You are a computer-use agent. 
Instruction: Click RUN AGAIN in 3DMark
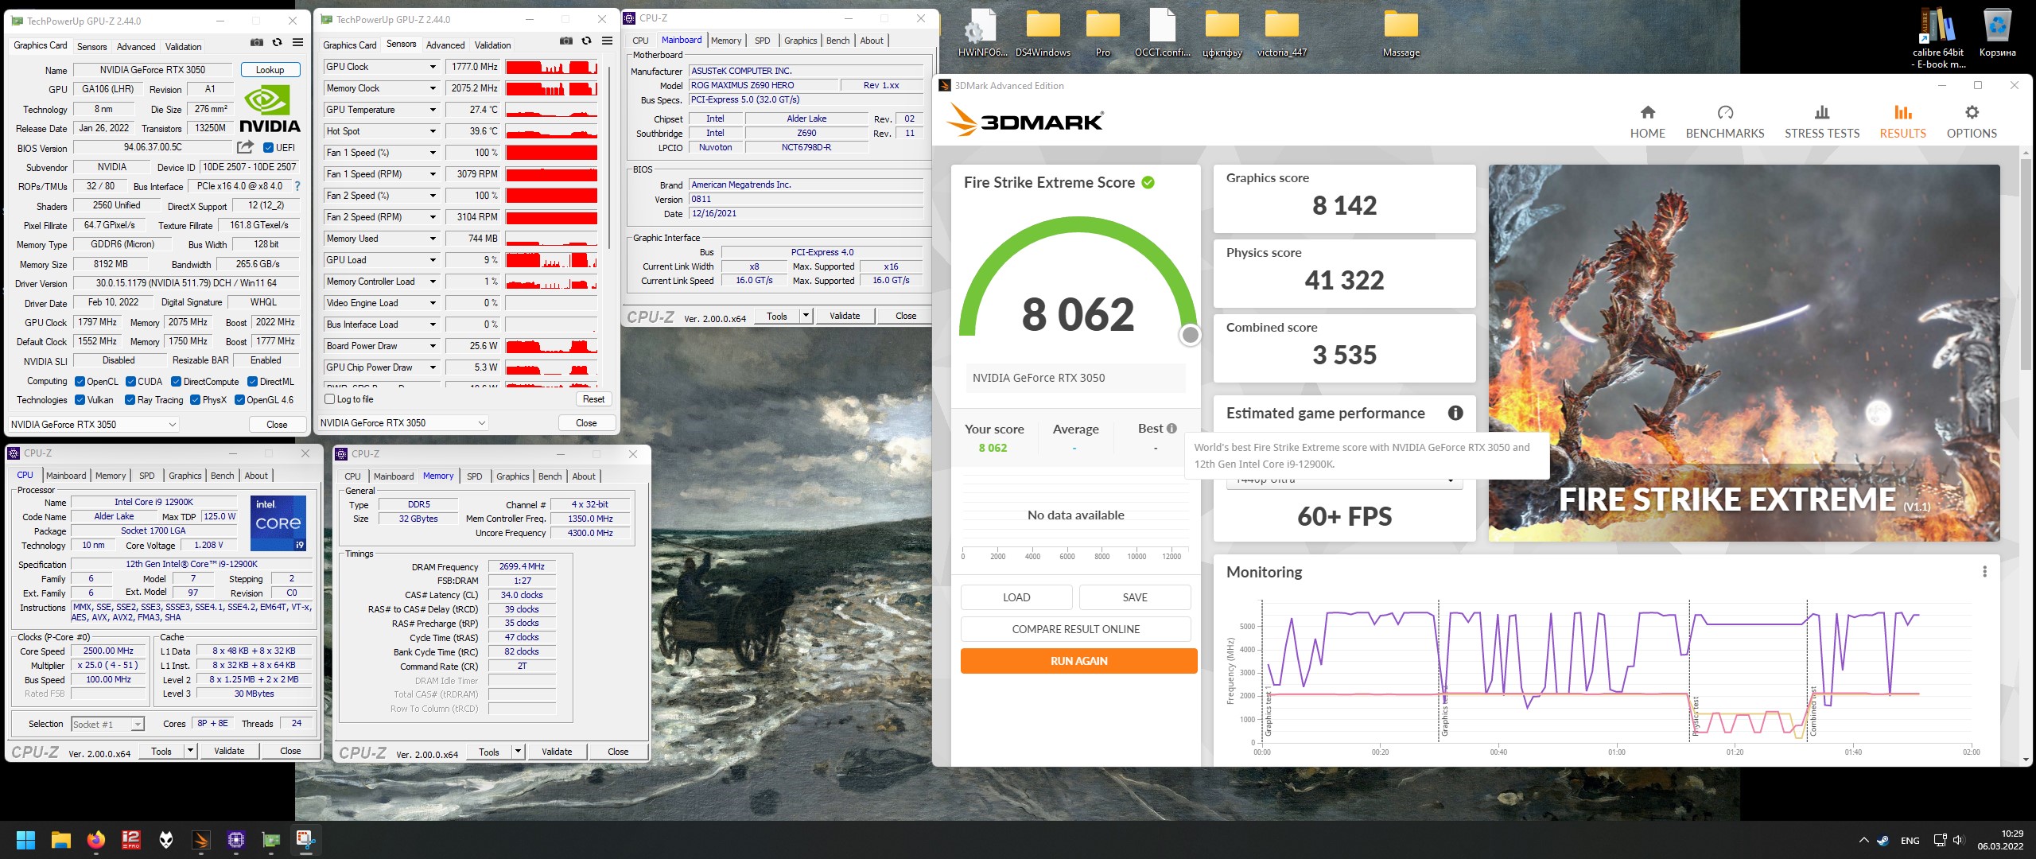[1078, 661]
